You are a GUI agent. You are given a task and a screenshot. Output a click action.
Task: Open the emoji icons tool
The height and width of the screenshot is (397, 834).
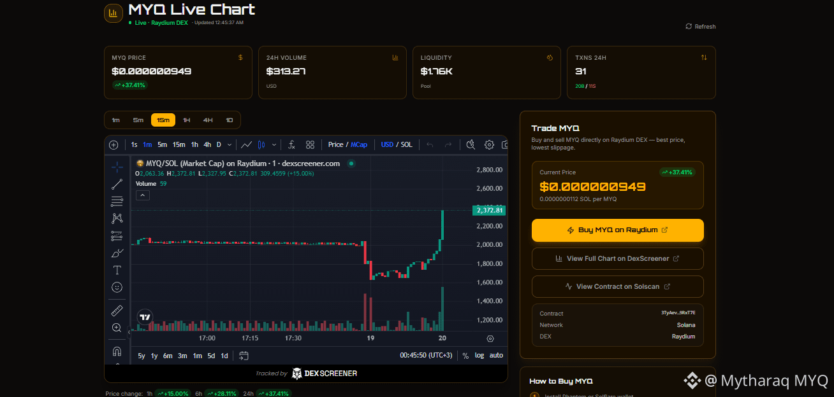[117, 287]
